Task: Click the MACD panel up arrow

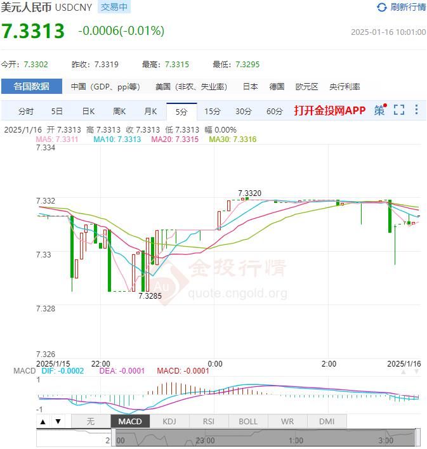Action: (404, 371)
